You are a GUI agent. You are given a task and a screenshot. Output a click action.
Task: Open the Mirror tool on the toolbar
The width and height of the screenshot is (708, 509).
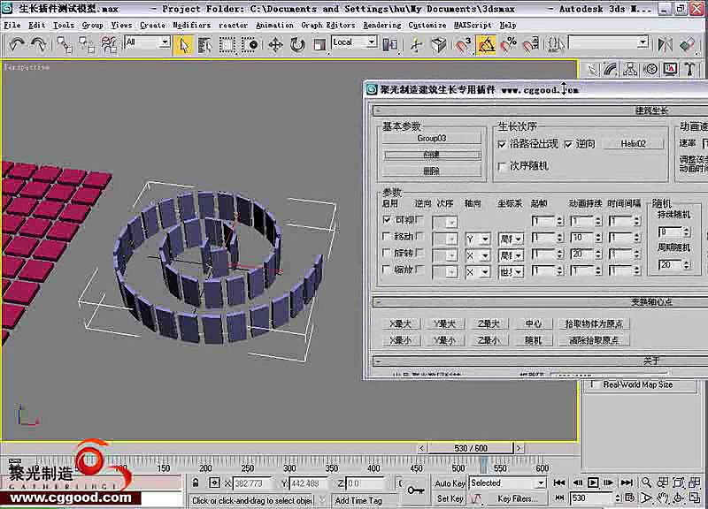tap(666, 44)
